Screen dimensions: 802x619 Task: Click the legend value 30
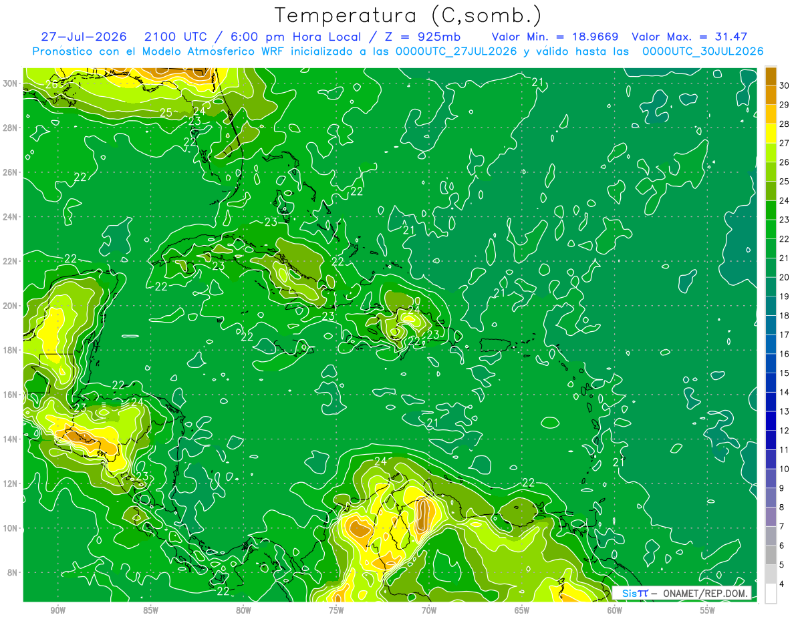(x=785, y=85)
